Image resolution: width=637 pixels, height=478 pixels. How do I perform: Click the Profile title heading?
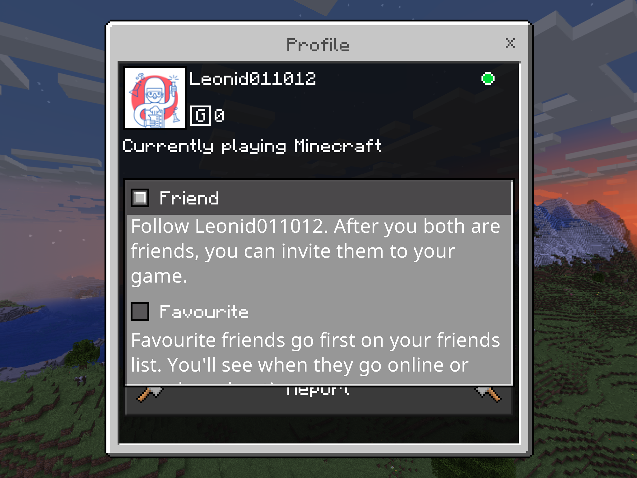click(318, 45)
